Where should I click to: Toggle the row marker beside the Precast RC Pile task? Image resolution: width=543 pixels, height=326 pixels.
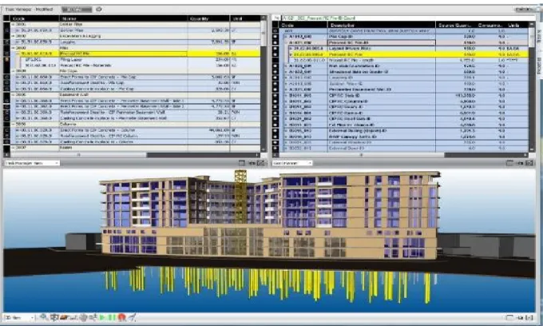click(6, 54)
